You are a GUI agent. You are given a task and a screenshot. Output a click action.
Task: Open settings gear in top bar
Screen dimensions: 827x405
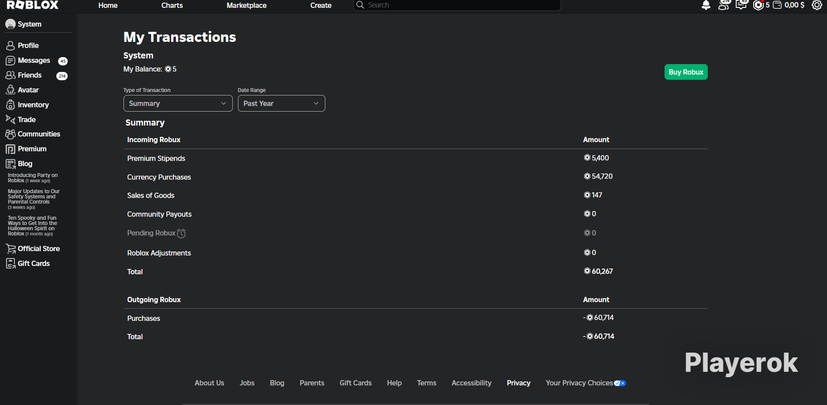click(817, 5)
